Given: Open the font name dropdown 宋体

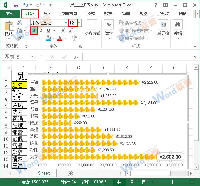Looking at the screenshot, I should pyautogui.click(x=48, y=23).
